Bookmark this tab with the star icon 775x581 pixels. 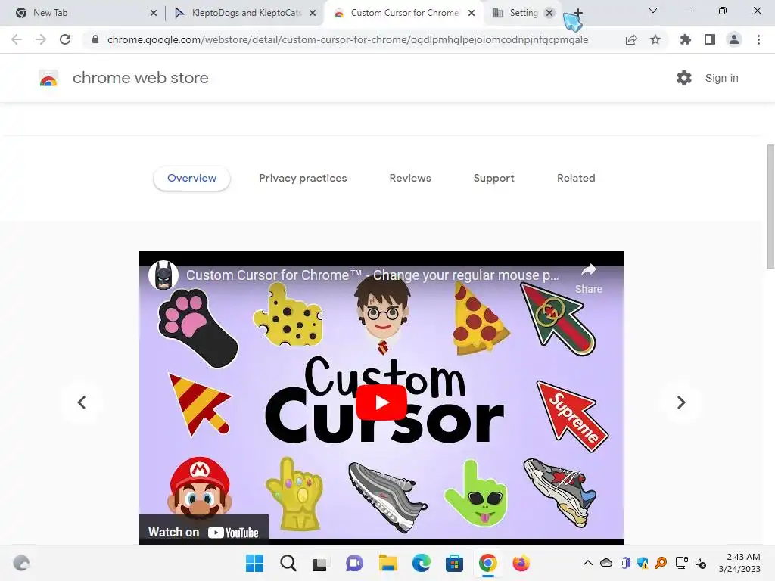click(x=655, y=39)
